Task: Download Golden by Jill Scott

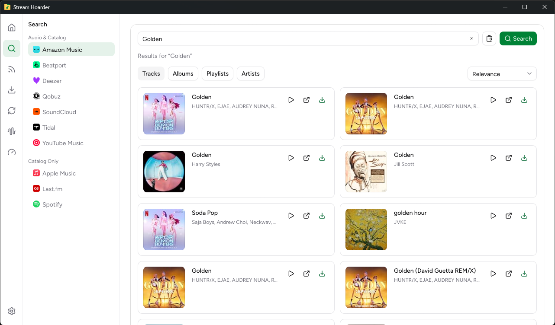Action: (524, 158)
